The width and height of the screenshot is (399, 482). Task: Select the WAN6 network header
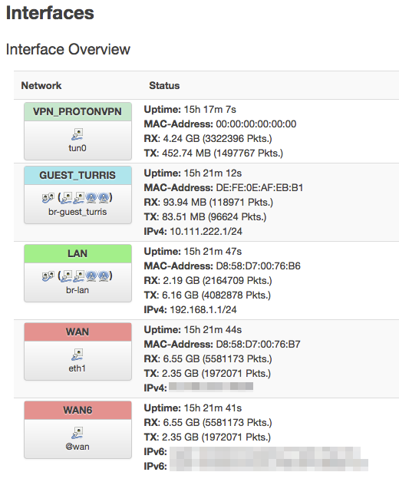click(77, 410)
